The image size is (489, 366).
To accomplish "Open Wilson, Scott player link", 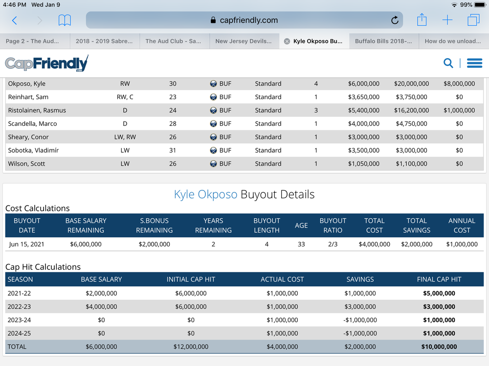I will (26, 163).
